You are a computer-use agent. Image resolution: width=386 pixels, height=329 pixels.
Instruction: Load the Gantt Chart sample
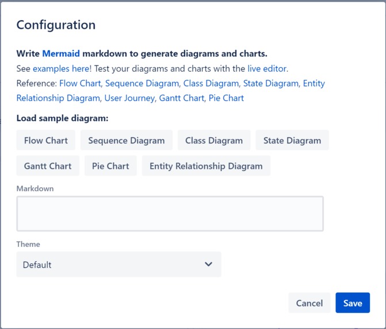point(48,166)
